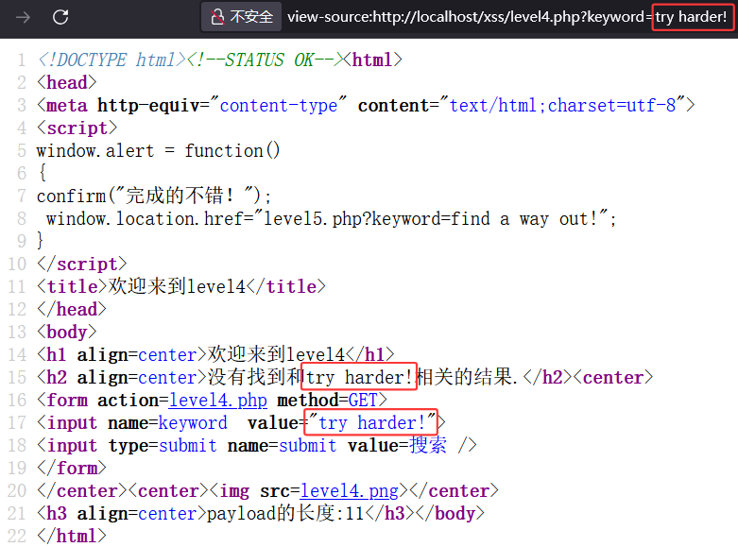Open the 不安全 site security info badge
The width and height of the screenshot is (738, 547).
tap(242, 17)
